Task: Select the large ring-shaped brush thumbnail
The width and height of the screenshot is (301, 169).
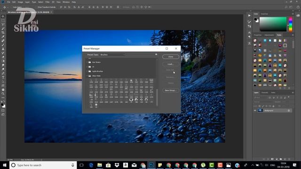Action: (131, 100)
